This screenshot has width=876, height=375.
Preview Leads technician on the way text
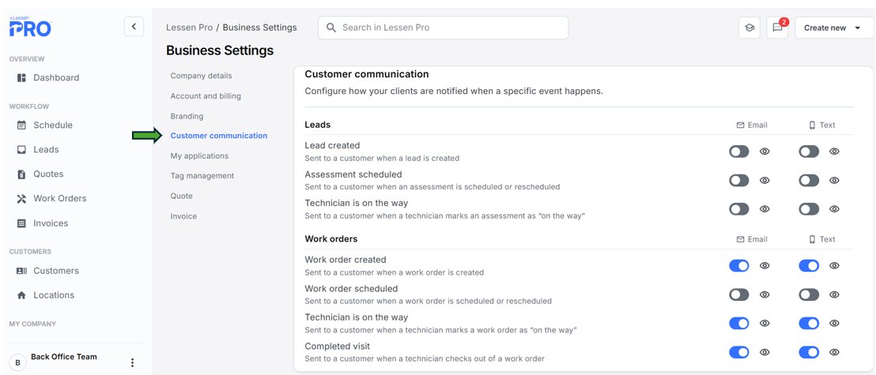tap(834, 208)
